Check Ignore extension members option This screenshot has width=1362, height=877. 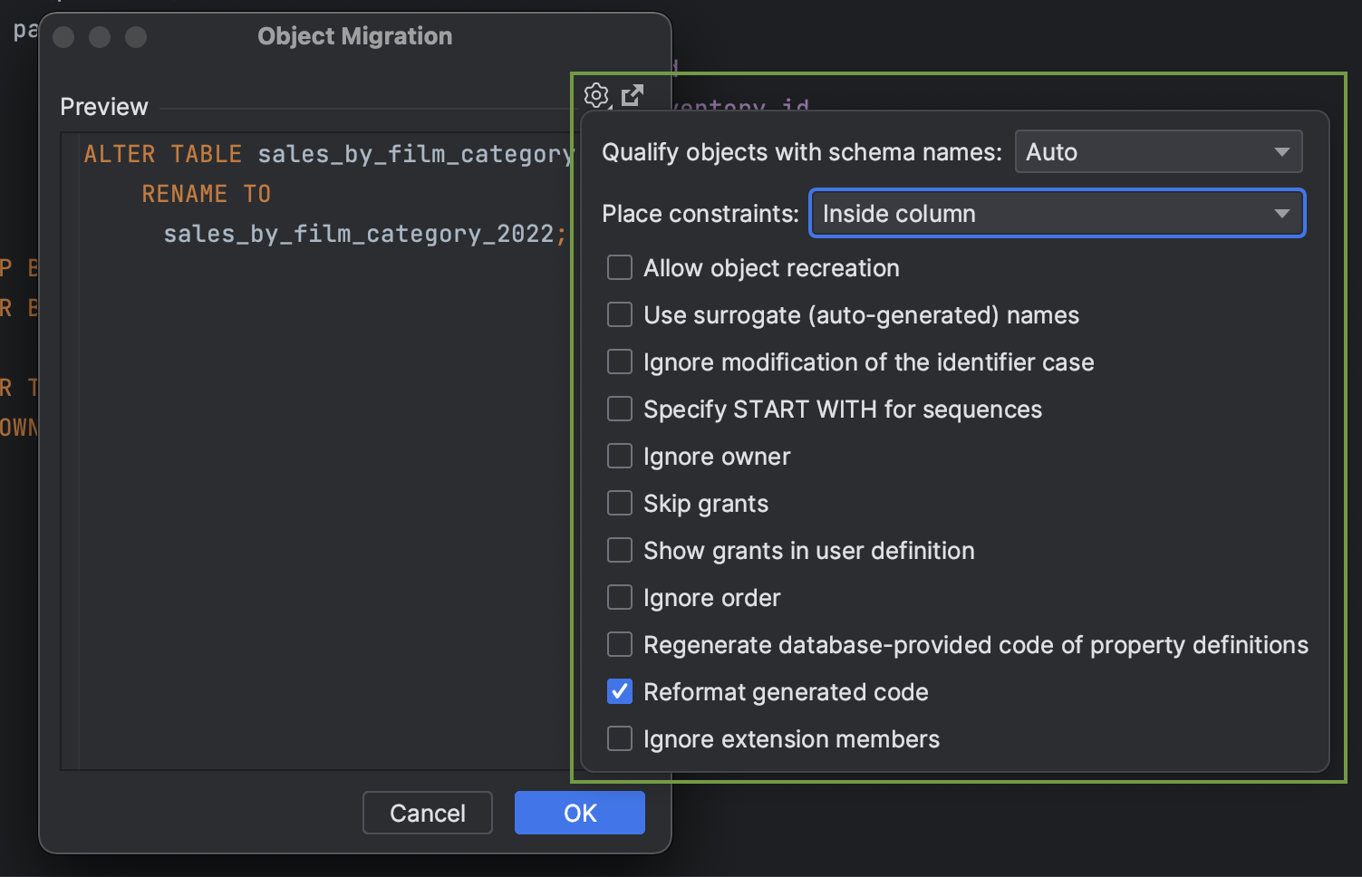pos(620,738)
